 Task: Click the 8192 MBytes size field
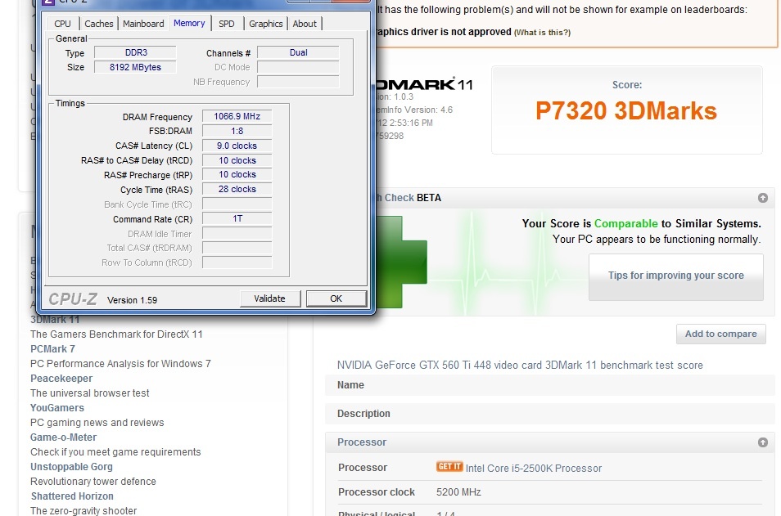(x=135, y=67)
